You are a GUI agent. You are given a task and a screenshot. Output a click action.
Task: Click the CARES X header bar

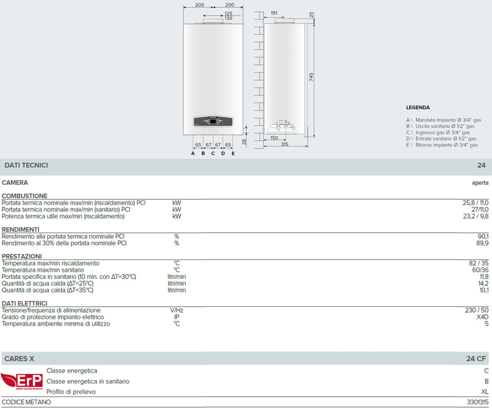point(246,358)
